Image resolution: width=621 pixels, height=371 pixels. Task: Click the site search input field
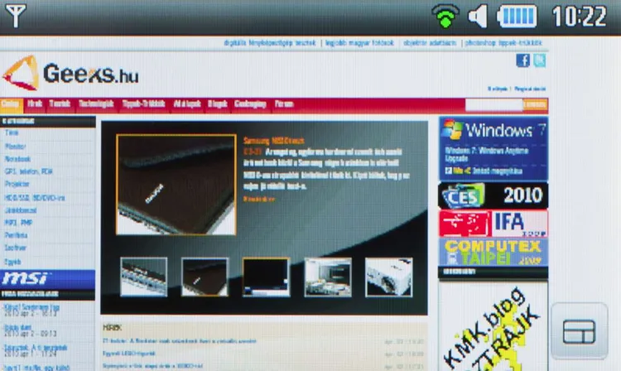click(x=493, y=105)
